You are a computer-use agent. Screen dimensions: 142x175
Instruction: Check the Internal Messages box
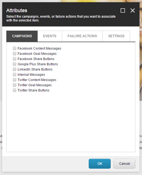pos(15,74)
